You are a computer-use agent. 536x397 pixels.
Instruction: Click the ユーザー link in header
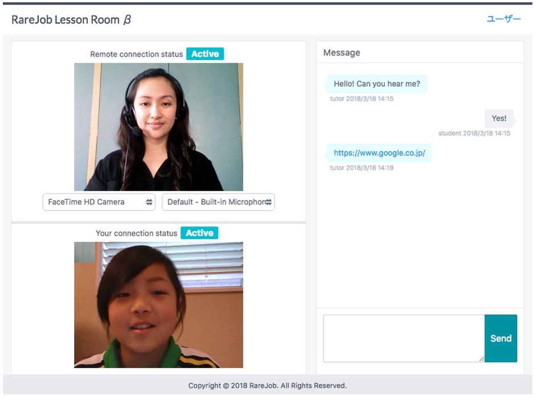pyautogui.click(x=503, y=19)
